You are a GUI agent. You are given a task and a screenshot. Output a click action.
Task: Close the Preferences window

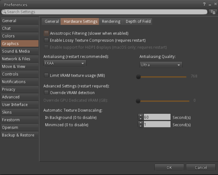click(215, 4)
